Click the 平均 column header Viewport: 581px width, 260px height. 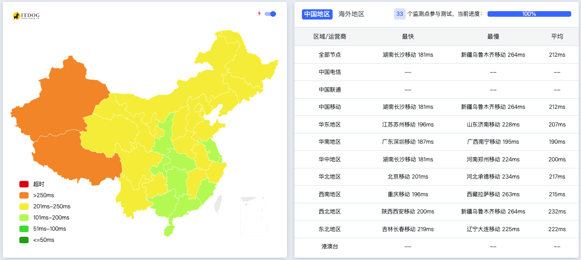coord(557,37)
